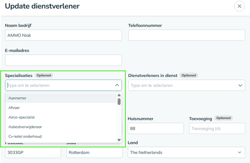Click the Telefoonnummer input field
Image resolution: width=250 pixels, height=163 pixels.
pos(186,35)
